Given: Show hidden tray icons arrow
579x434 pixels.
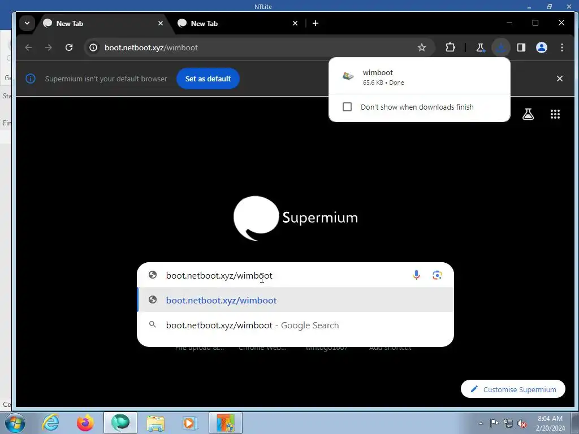Looking at the screenshot, I should point(481,423).
